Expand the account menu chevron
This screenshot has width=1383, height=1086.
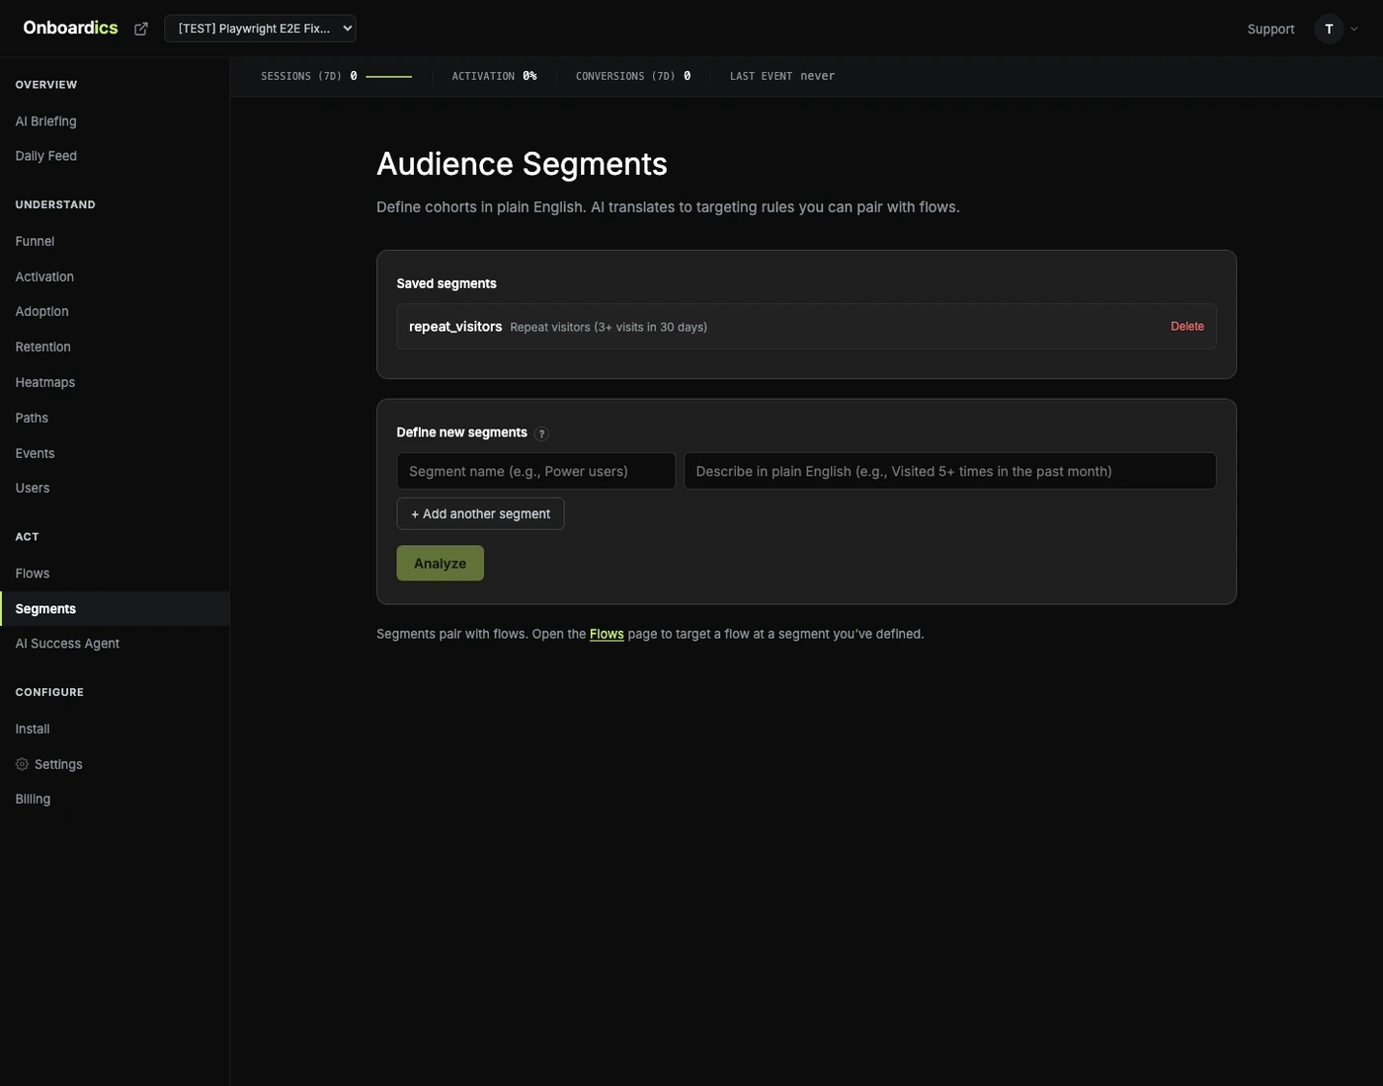click(1354, 29)
